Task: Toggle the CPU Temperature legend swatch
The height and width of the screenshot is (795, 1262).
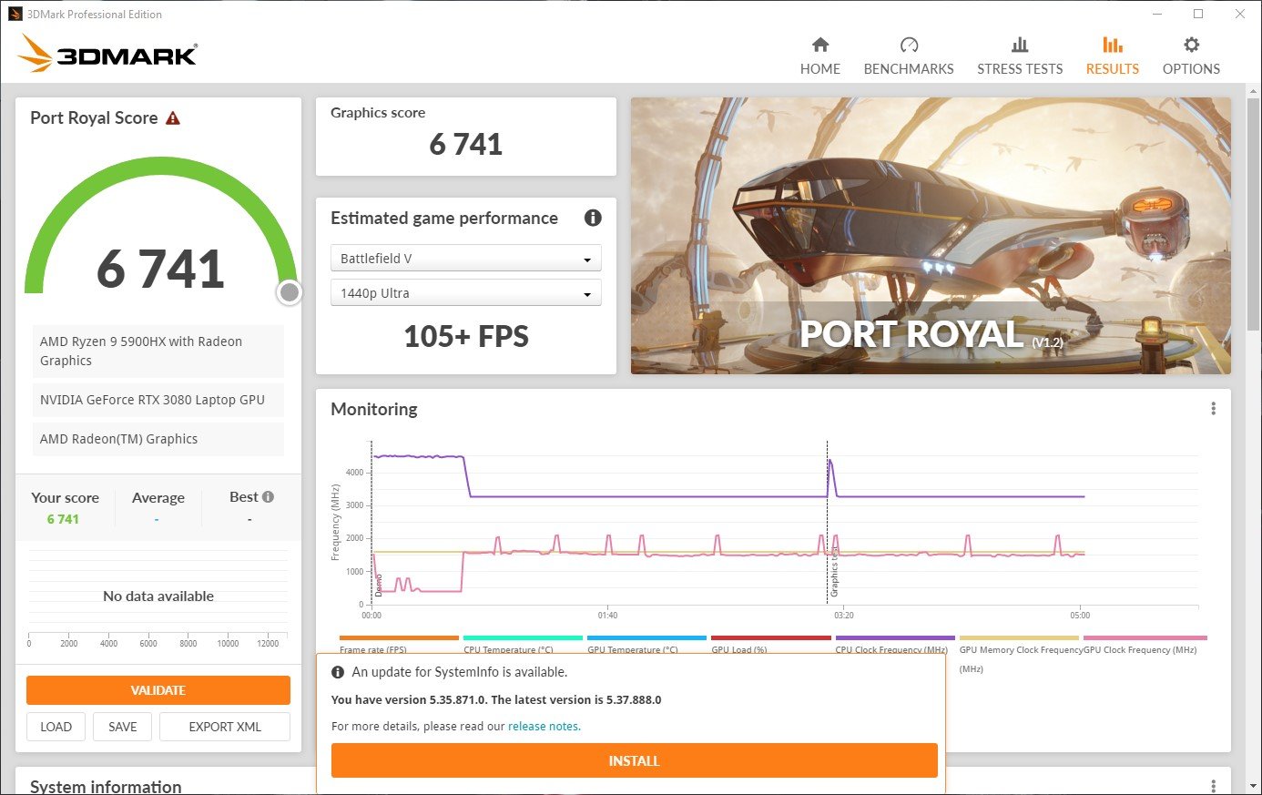Action: tap(523, 638)
